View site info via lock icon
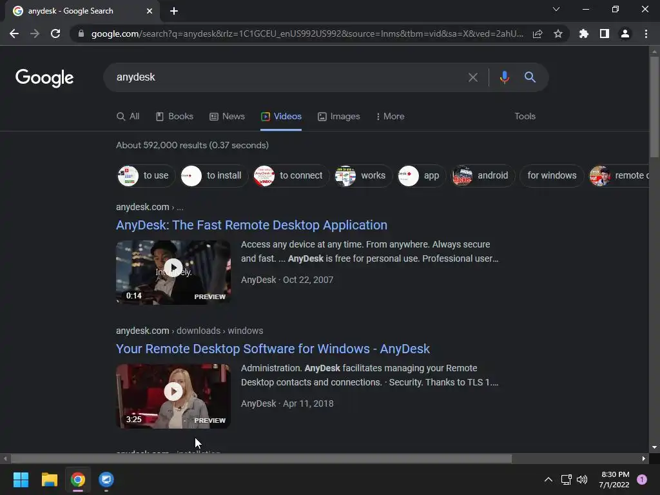Viewport: 660px width, 495px height. pos(81,34)
